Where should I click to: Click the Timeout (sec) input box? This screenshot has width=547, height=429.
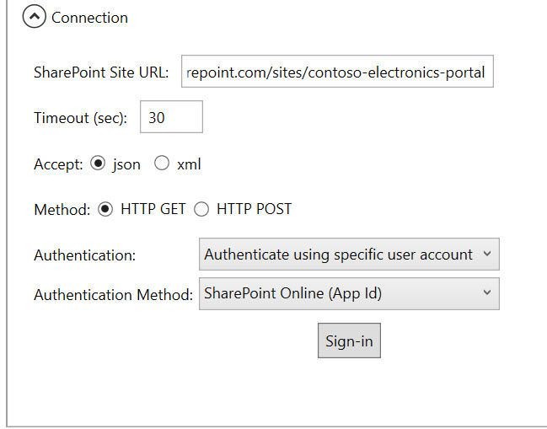171,117
